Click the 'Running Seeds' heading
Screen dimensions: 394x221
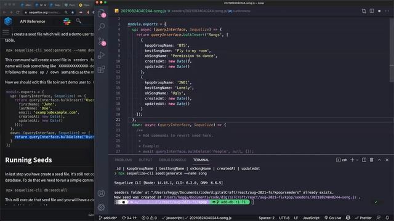(28, 160)
